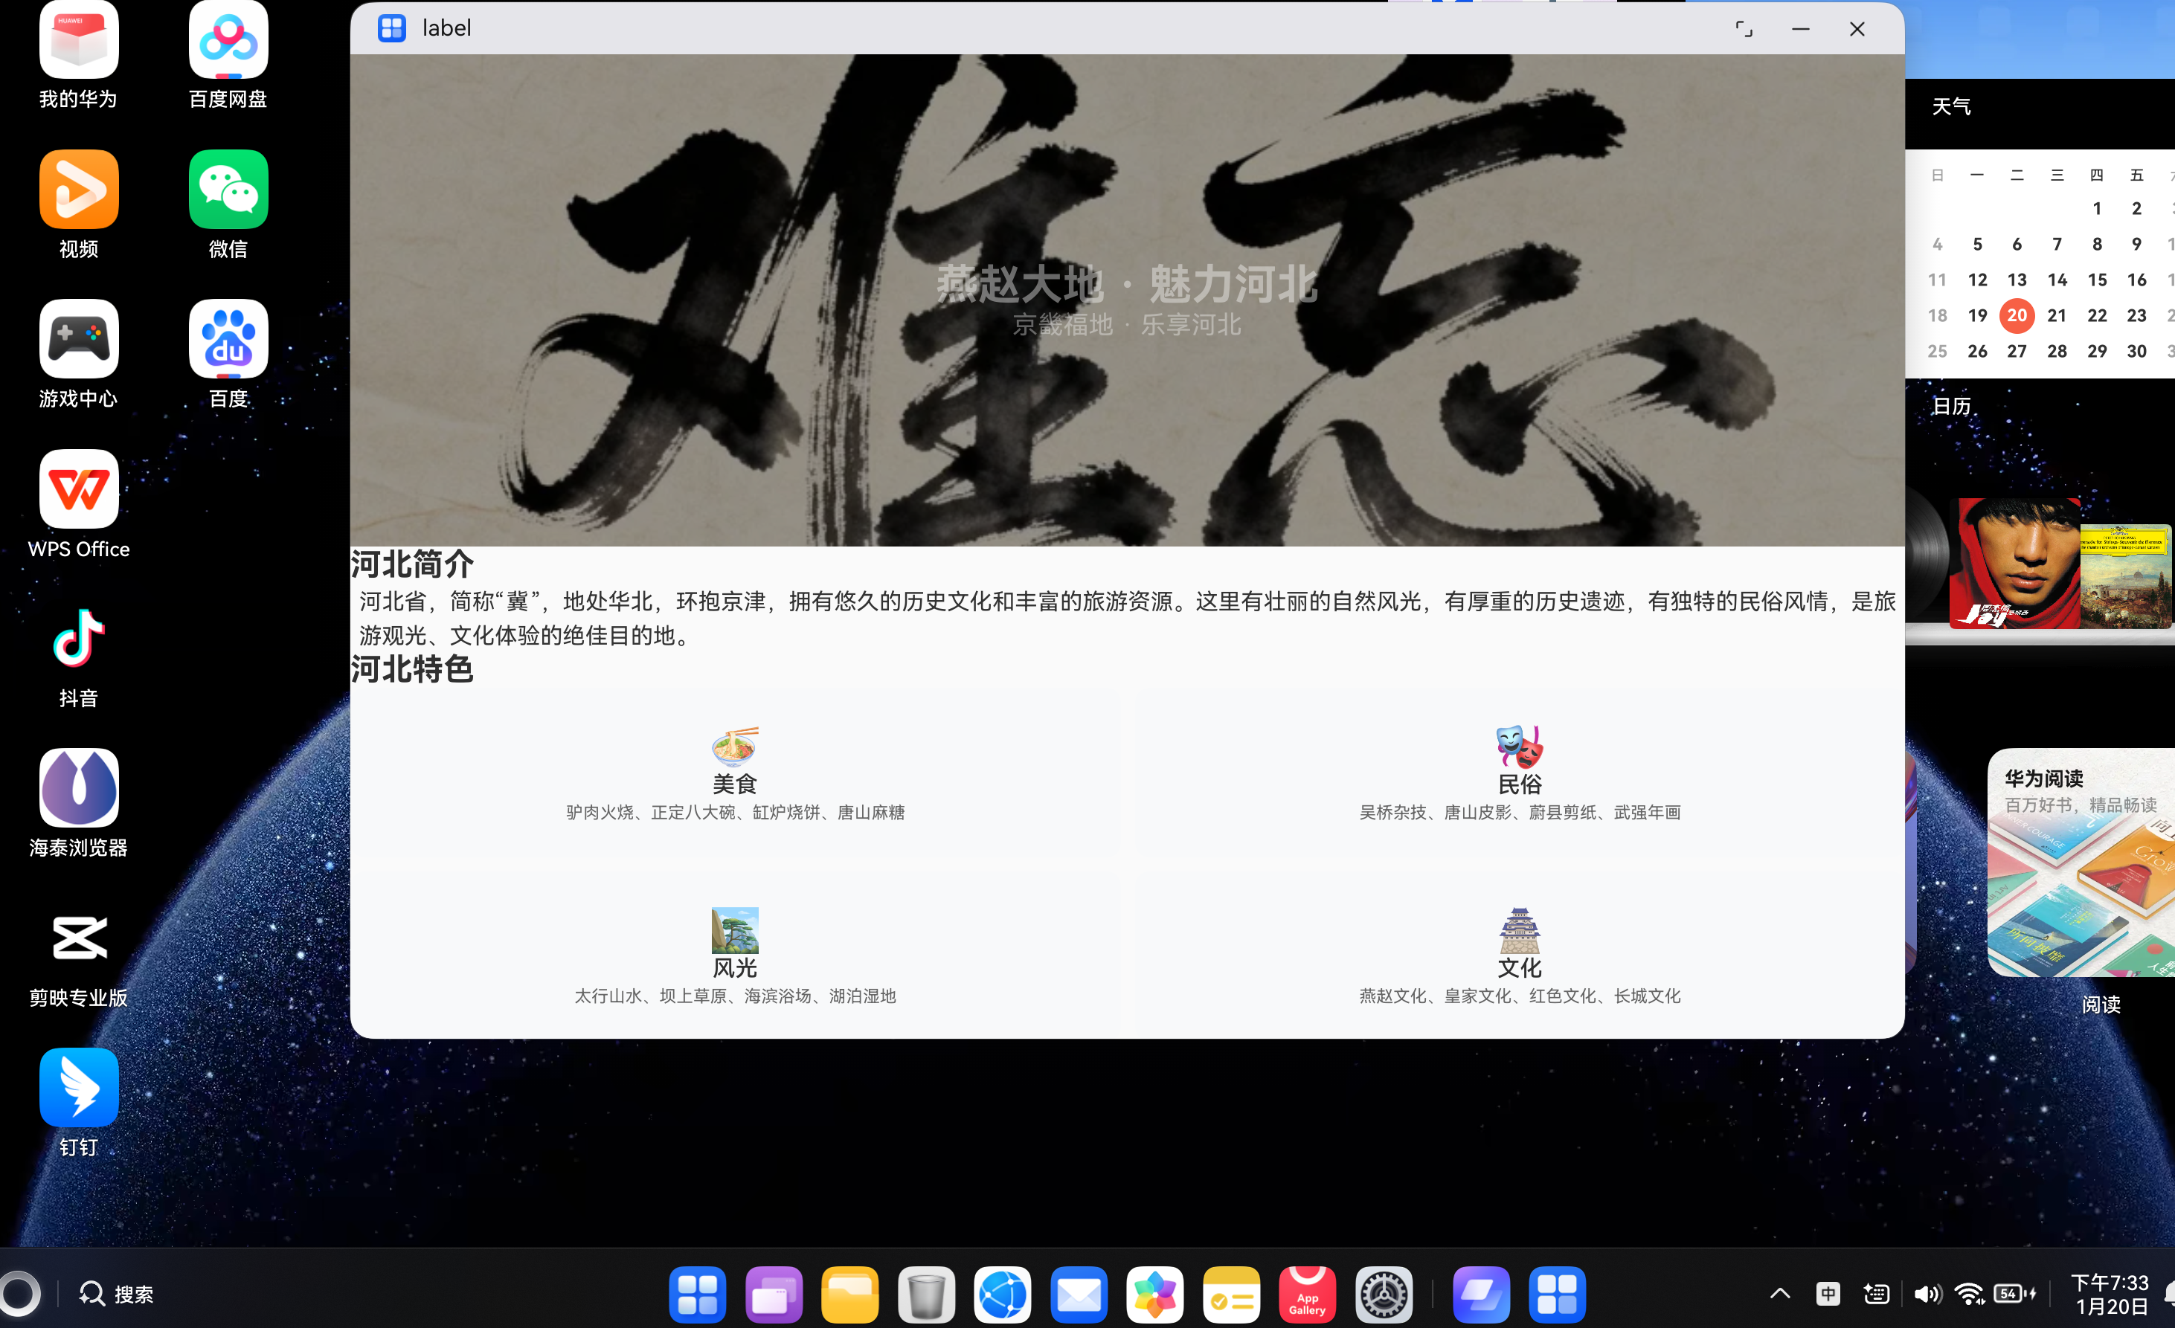Launch WPS Office from the desktop

click(x=77, y=488)
